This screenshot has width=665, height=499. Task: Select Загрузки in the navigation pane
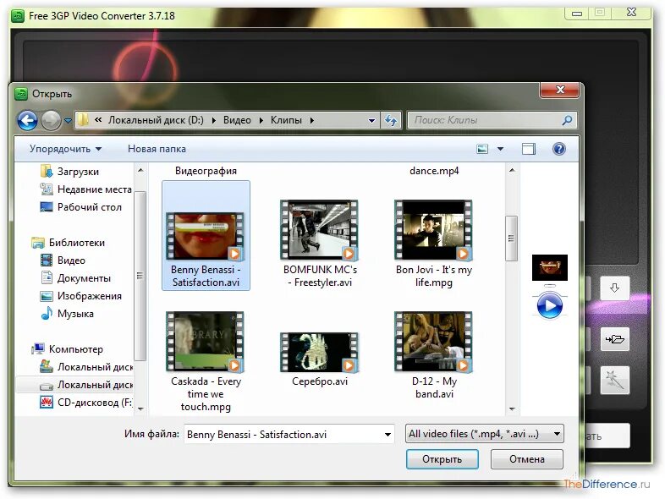(70, 172)
